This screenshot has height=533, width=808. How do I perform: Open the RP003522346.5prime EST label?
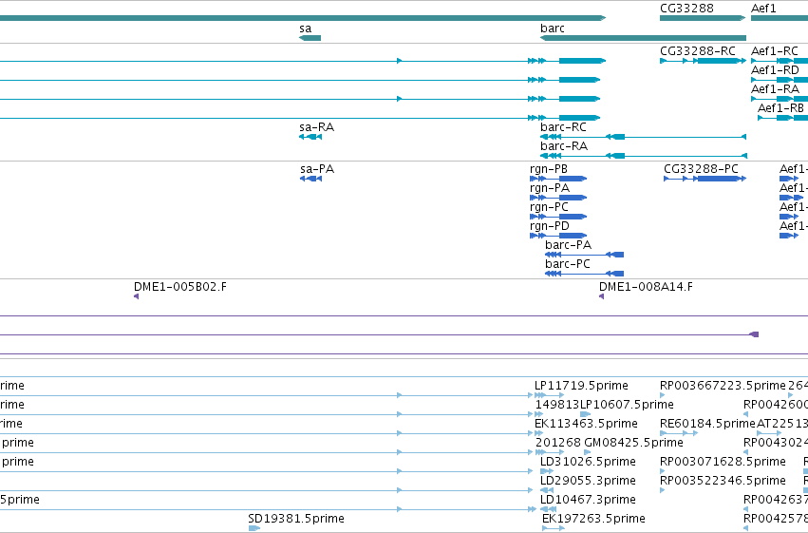tap(723, 482)
